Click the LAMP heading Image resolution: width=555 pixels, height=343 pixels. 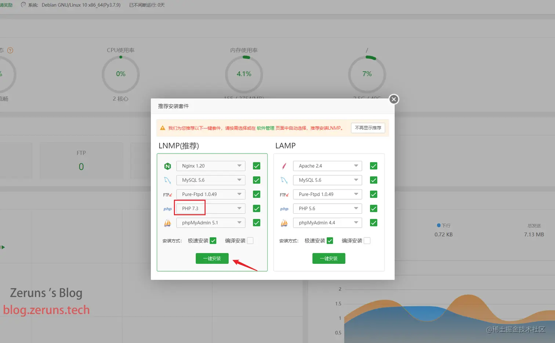click(x=286, y=146)
